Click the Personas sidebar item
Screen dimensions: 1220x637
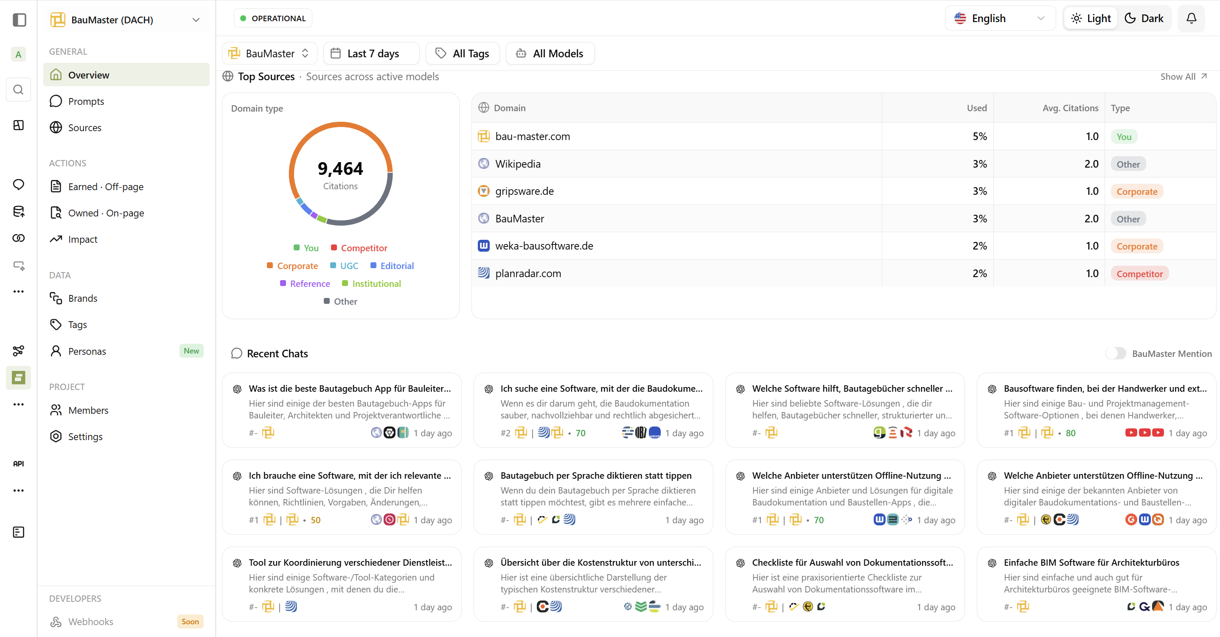pyautogui.click(x=87, y=351)
